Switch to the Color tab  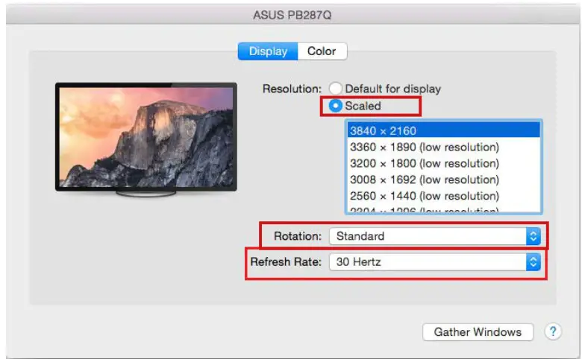click(x=322, y=51)
